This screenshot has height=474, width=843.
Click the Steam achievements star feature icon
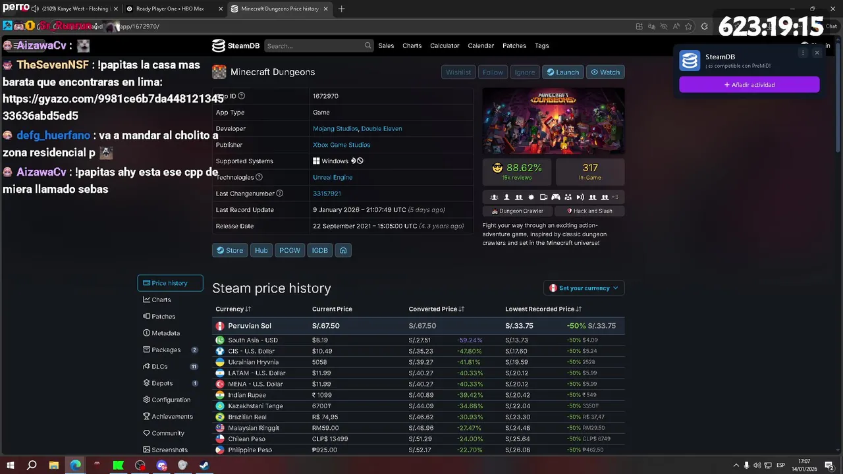(531, 197)
